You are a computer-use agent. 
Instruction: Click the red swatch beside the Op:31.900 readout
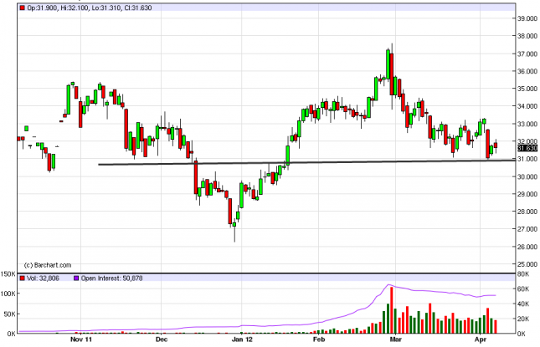tap(23, 8)
